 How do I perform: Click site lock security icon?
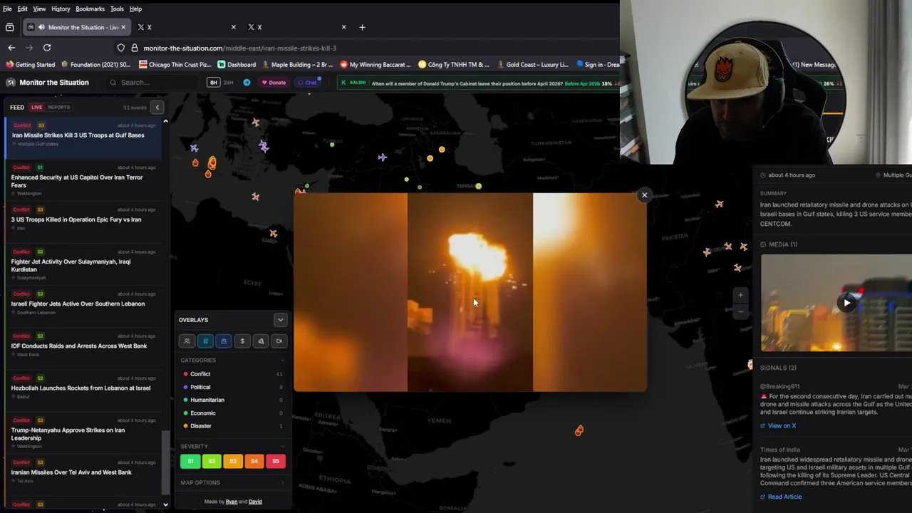point(134,48)
